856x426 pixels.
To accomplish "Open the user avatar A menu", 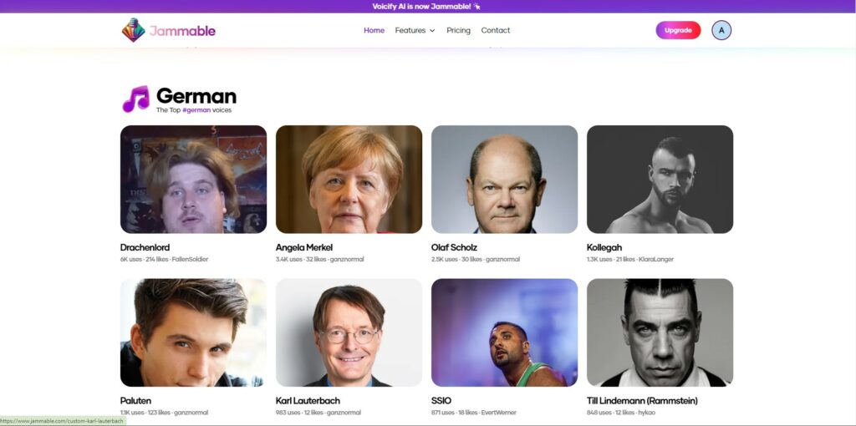I will point(721,30).
